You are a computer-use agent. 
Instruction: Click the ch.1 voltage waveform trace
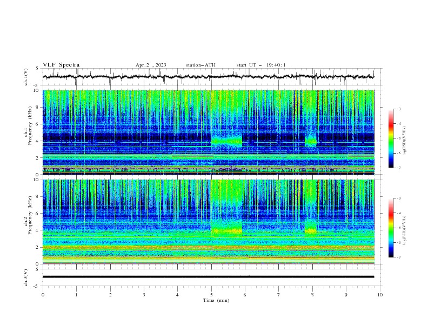pos(208,77)
